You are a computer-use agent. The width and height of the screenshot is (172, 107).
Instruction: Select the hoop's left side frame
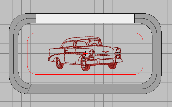13,53
